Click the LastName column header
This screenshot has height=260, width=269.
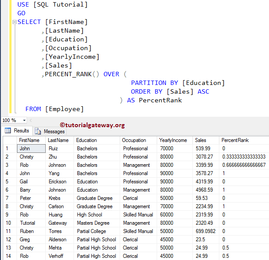60,140
